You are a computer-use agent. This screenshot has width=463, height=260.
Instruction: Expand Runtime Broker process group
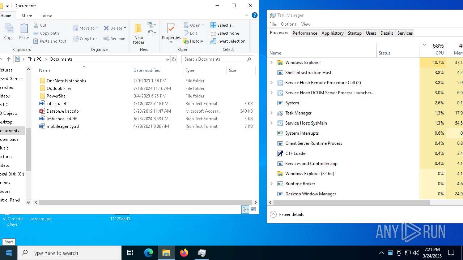(x=272, y=184)
